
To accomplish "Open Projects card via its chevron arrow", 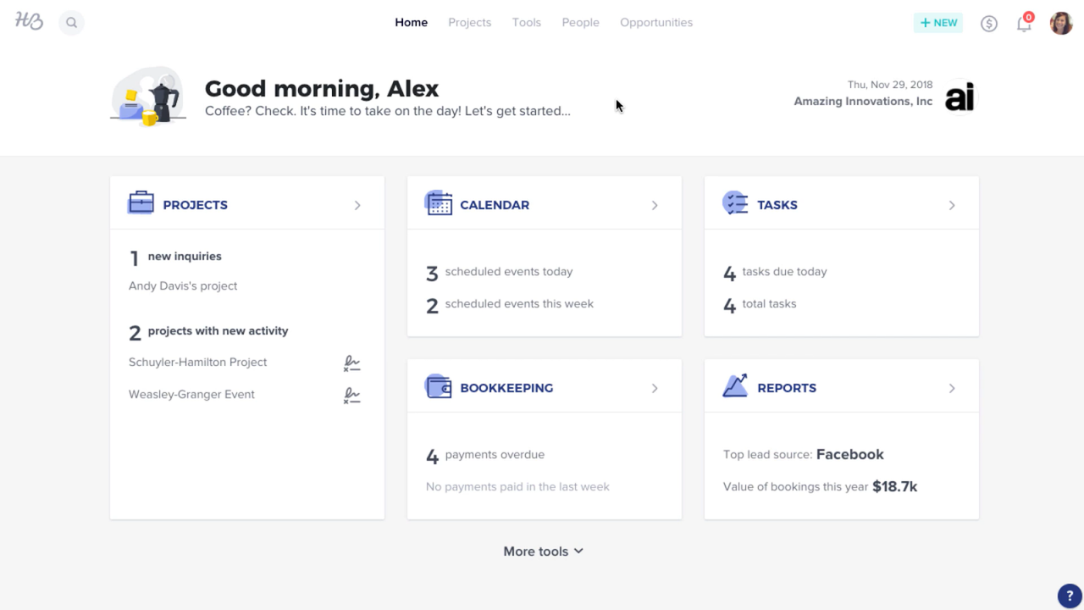I will 357,205.
